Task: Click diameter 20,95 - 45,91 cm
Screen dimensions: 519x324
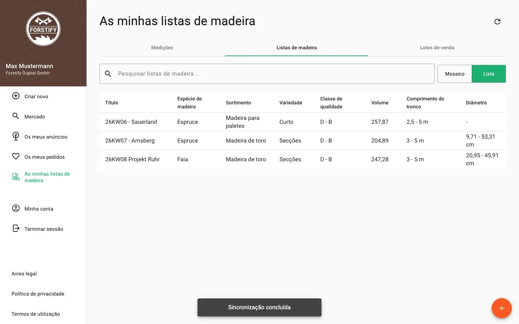Action: pyautogui.click(x=482, y=159)
